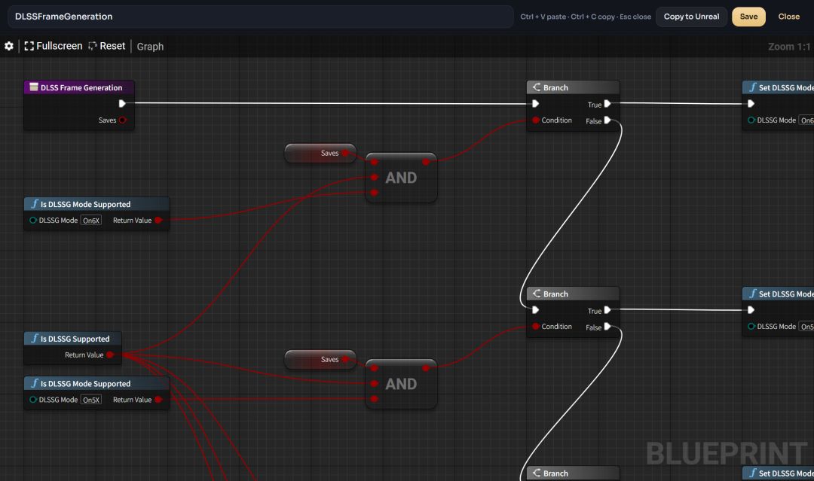Save the blueprint
The height and width of the screenshot is (481, 814).
[748, 17]
